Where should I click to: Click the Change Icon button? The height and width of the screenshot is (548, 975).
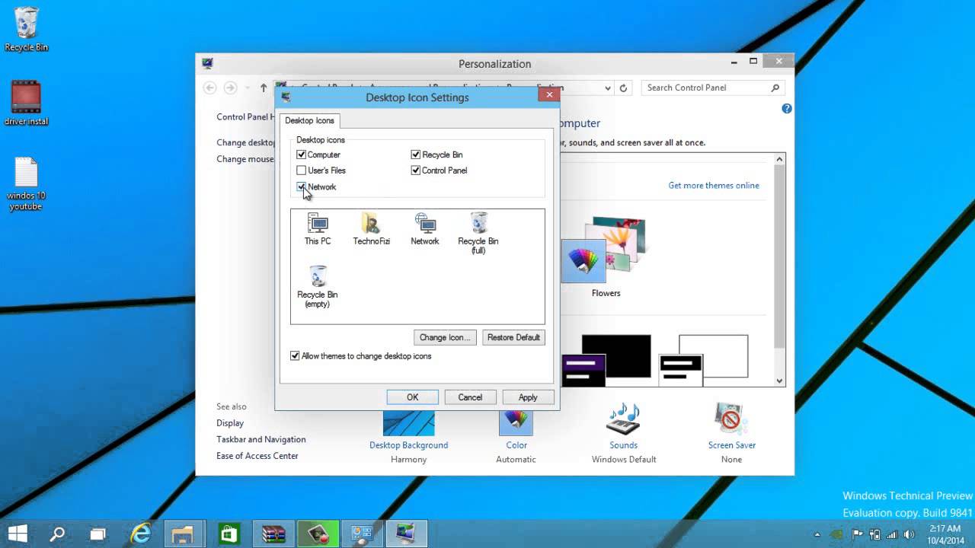[445, 337]
